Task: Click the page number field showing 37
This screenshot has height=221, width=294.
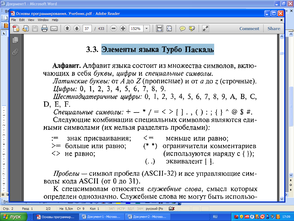Action: click(87, 28)
